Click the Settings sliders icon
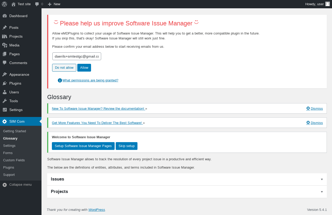Image resolution: width=332 pixels, height=215 pixels. pos(5,110)
